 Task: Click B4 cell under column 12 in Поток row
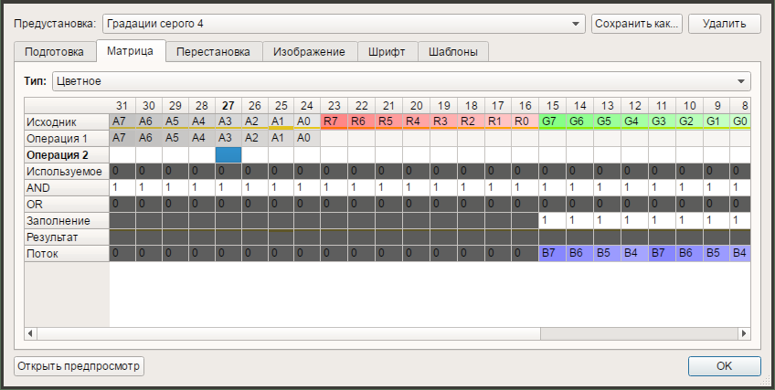(634, 253)
